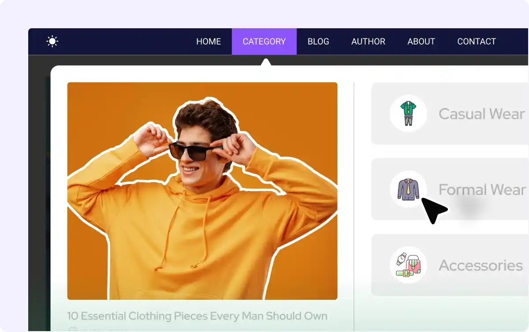Select AUTHOR in the navigation bar
This screenshot has width=529, height=332.
368,41
